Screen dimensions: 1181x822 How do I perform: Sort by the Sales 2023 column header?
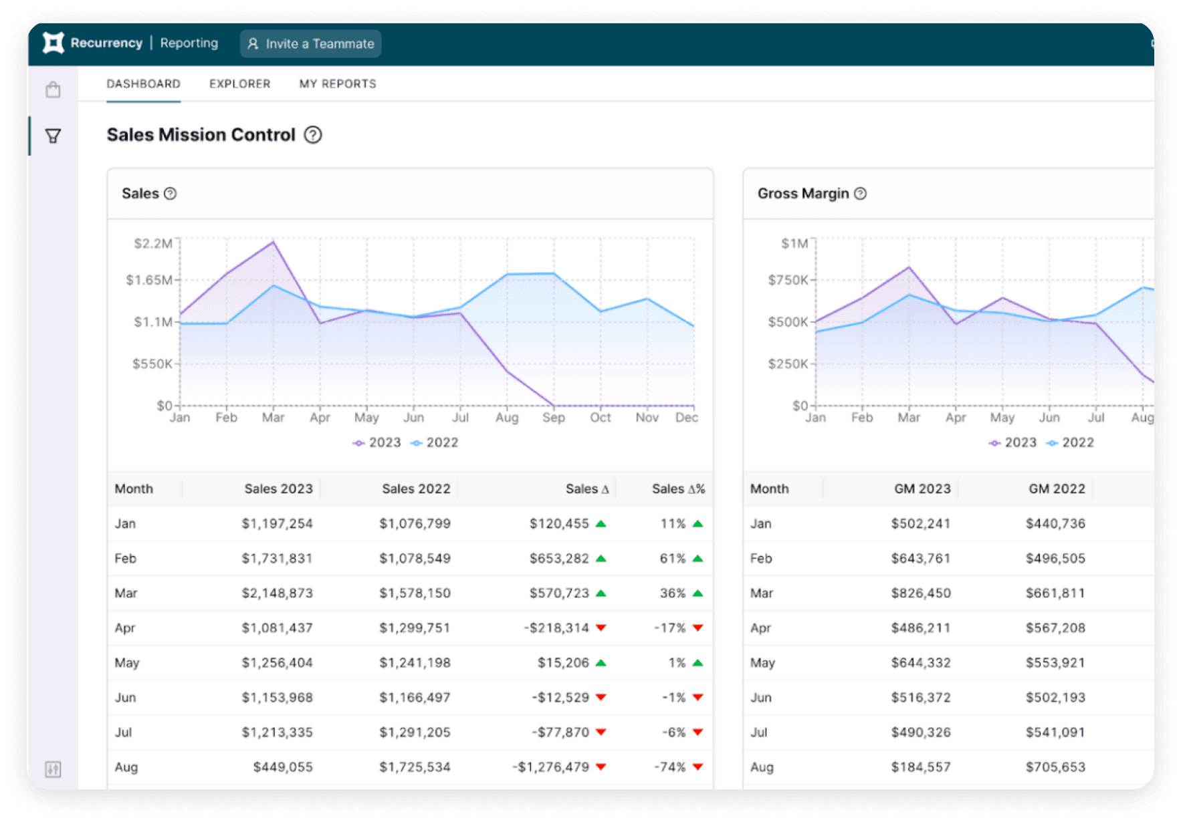278,489
